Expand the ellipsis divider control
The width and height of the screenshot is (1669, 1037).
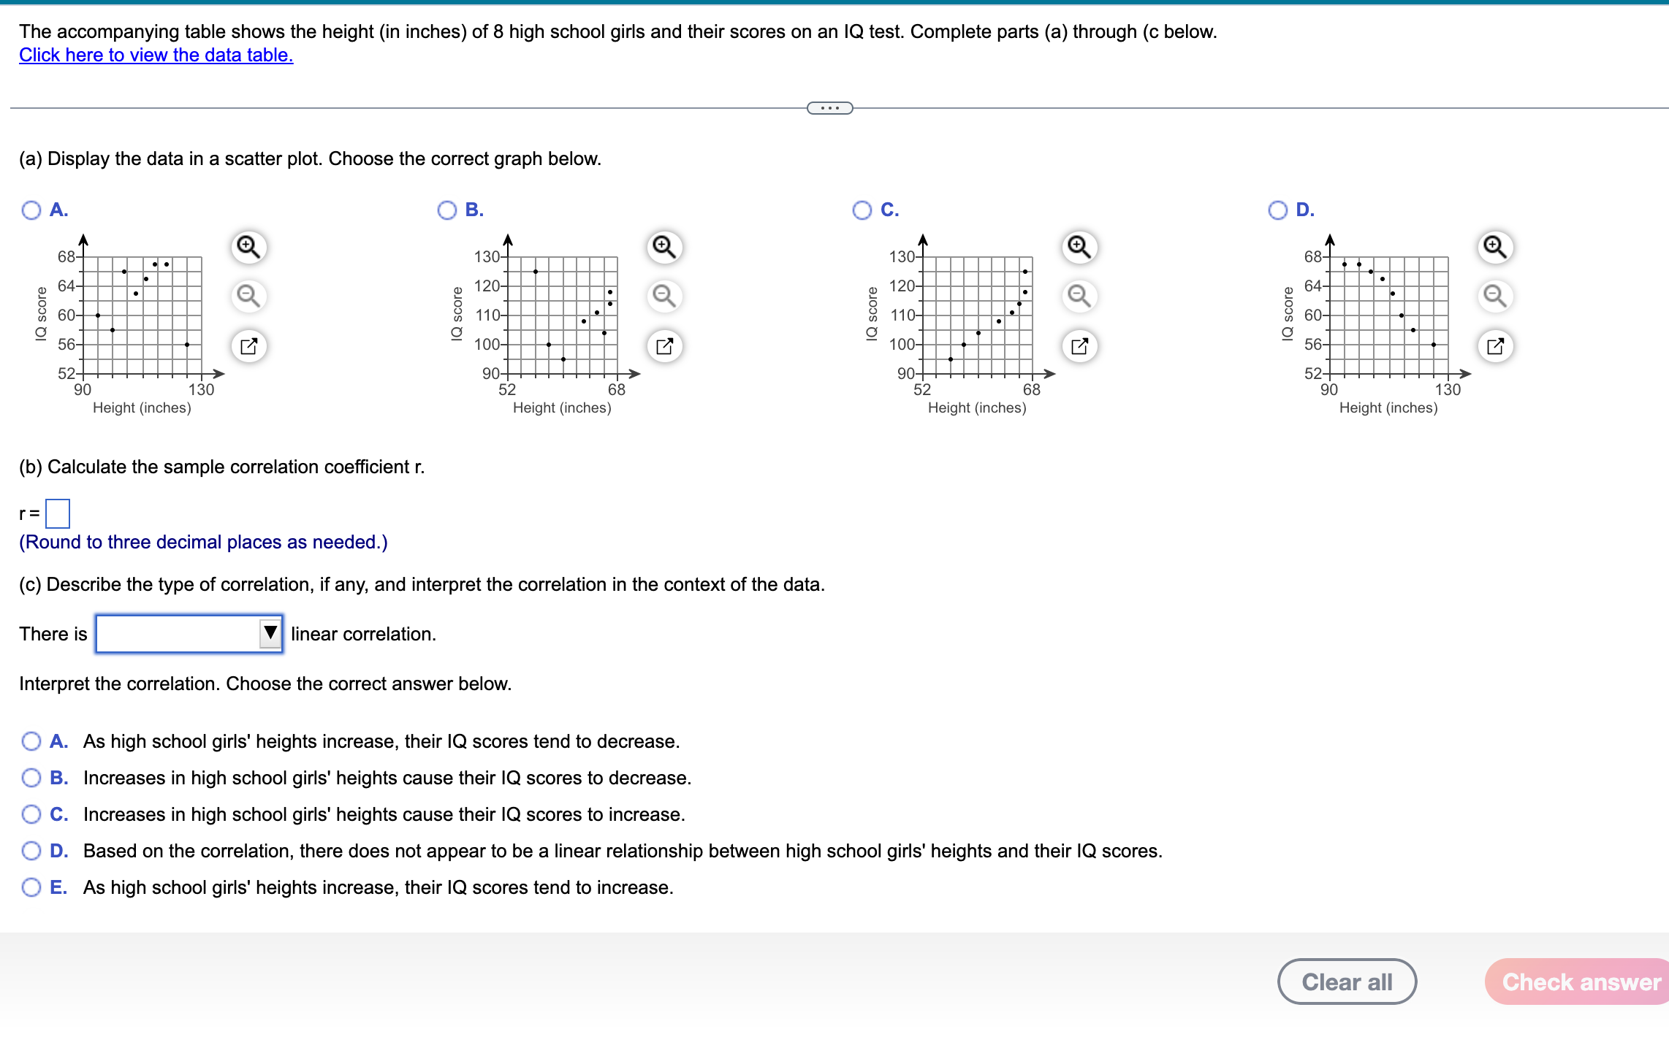[829, 107]
